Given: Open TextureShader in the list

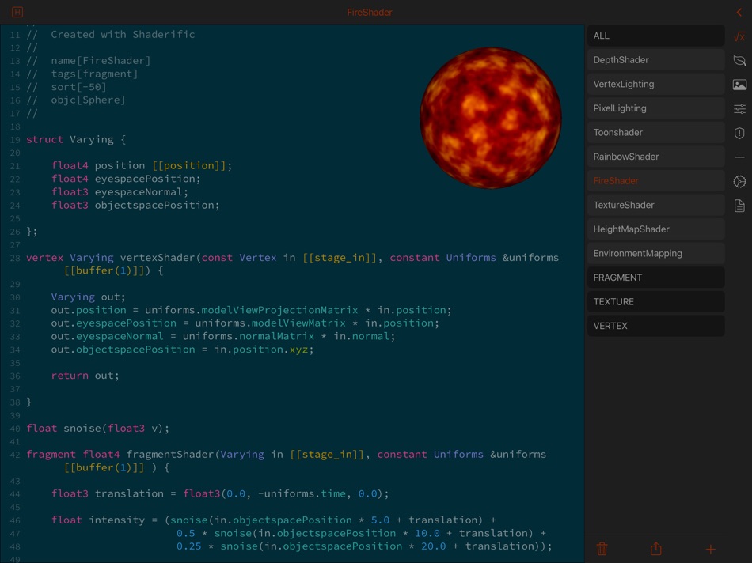Looking at the screenshot, I should 655,205.
